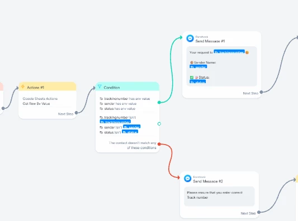The width and height of the screenshot is (298, 221).
Task: Click the green connector dot on Condition
Action: pos(159,103)
